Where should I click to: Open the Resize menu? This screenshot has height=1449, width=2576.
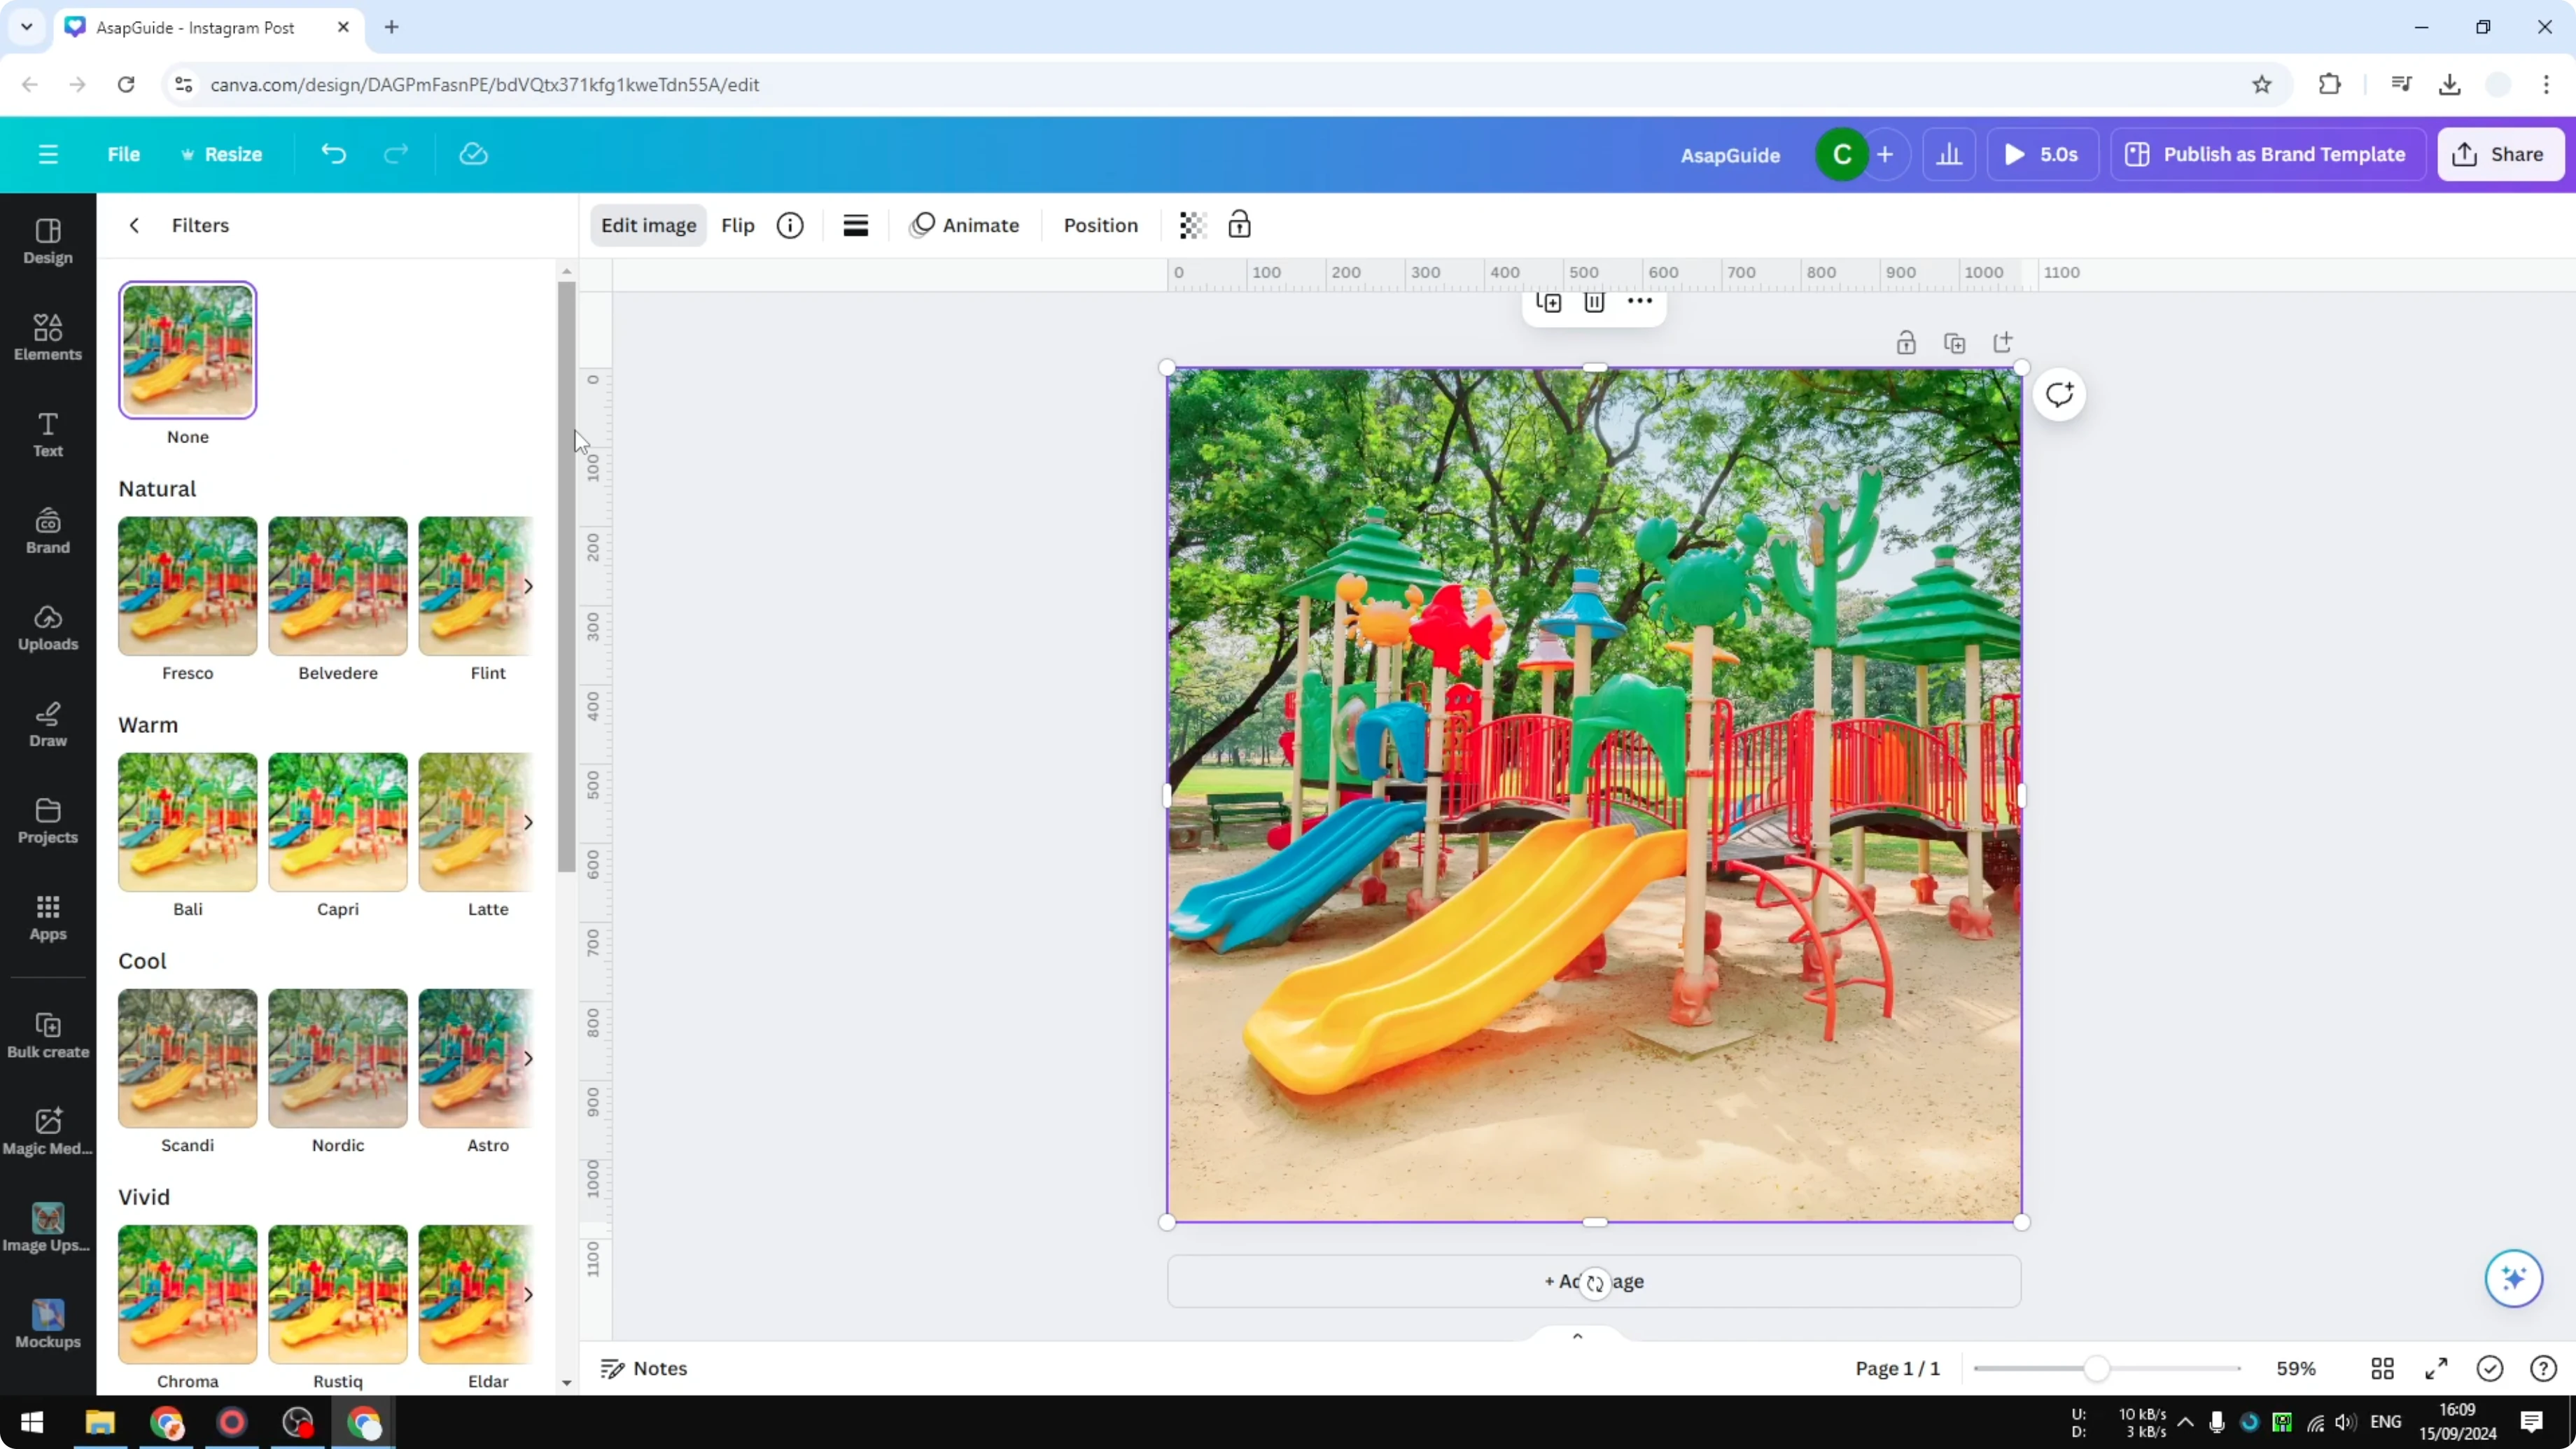pyautogui.click(x=221, y=154)
